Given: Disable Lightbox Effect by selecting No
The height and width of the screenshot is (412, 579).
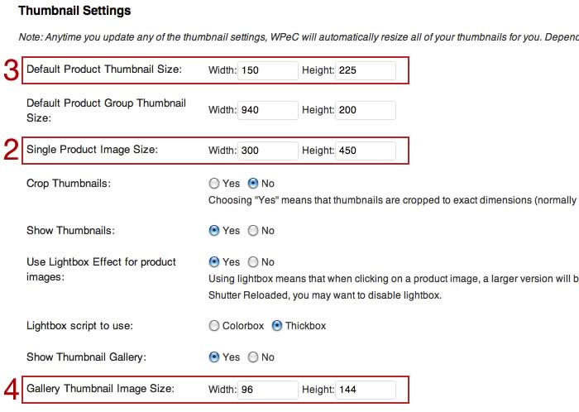Looking at the screenshot, I should point(254,262).
